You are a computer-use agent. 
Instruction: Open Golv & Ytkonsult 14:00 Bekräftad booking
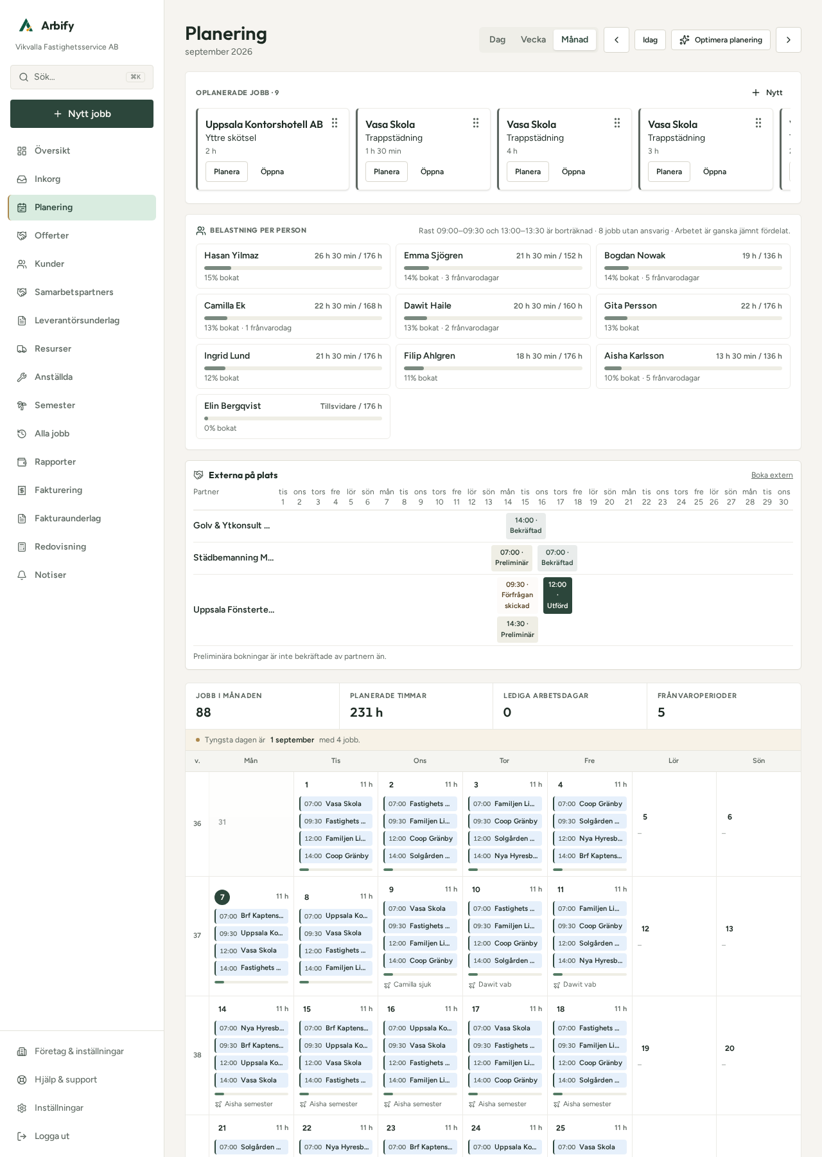[526, 525]
